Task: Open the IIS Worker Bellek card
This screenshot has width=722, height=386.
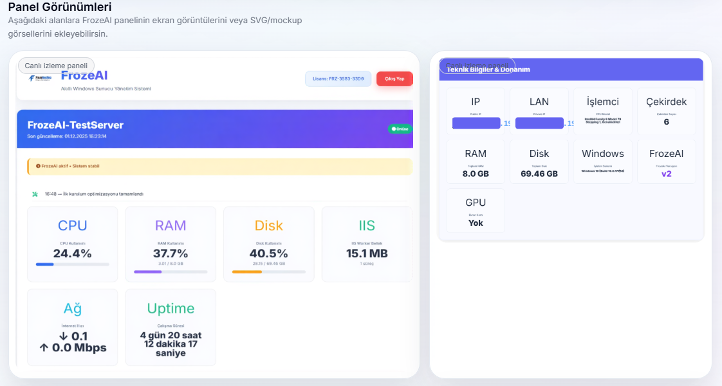Action: 367,244
